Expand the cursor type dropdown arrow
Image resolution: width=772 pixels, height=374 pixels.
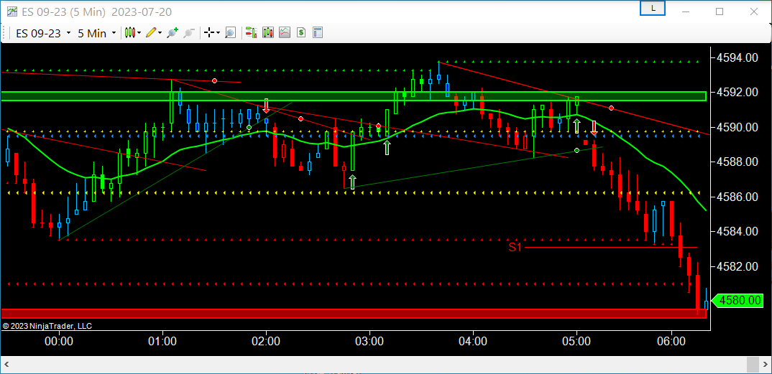tap(218, 33)
